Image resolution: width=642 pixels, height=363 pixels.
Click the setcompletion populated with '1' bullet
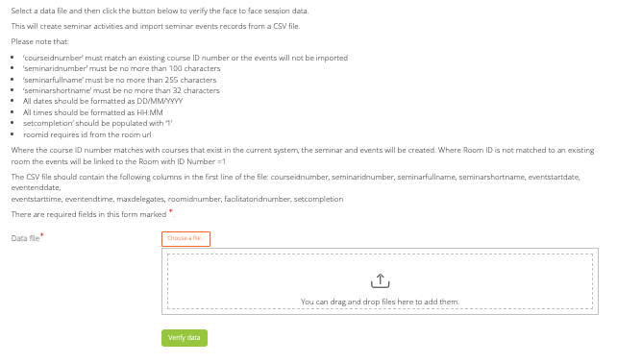pyautogui.click(x=98, y=123)
